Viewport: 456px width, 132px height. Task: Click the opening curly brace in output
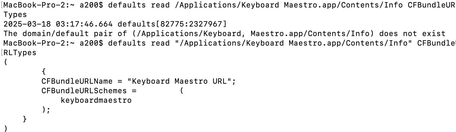[44, 72]
